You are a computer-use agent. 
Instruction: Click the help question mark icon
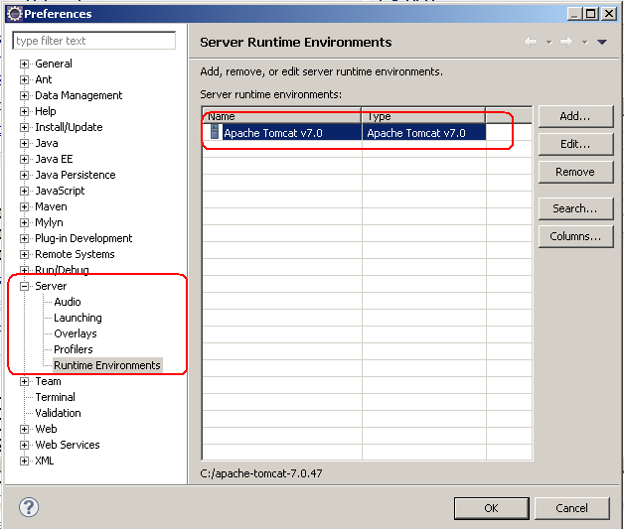pyautogui.click(x=29, y=507)
